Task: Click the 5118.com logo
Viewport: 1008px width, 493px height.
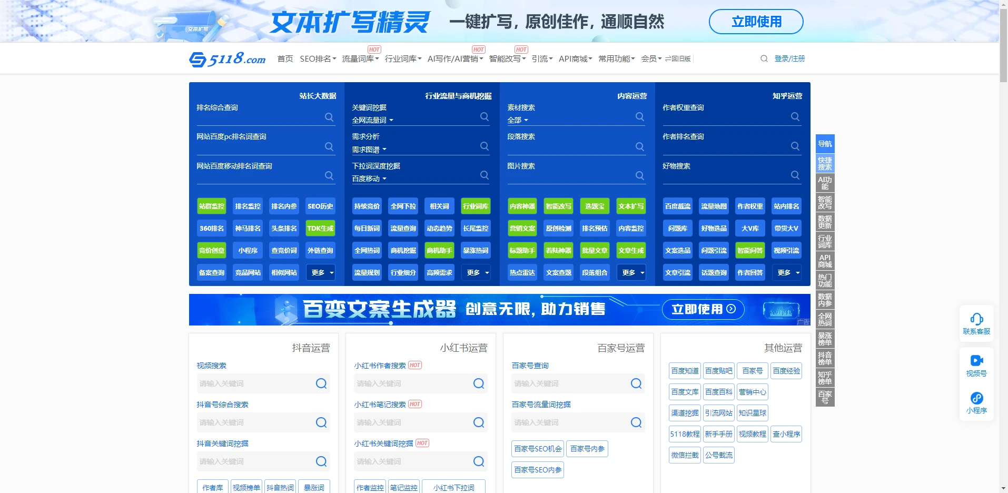Action: 227,58
